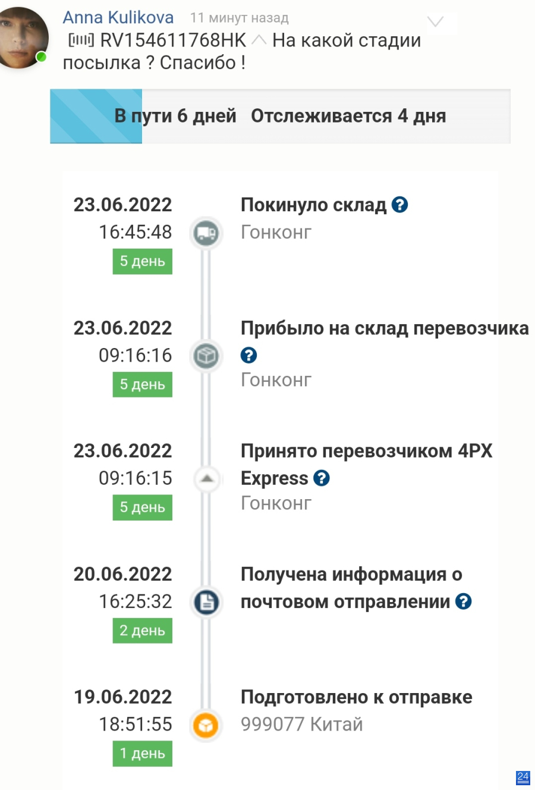The width and height of the screenshot is (535, 790).
Task: Click the orange box 'Подготовлено к отправке' icon
Action: click(206, 725)
